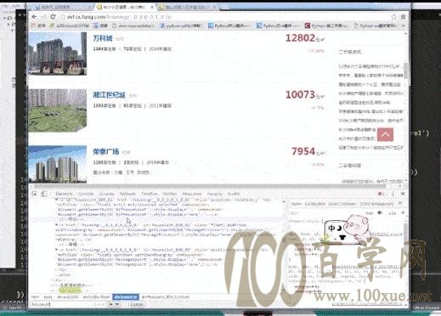Click Cancel button beside search field

click(x=136, y=304)
